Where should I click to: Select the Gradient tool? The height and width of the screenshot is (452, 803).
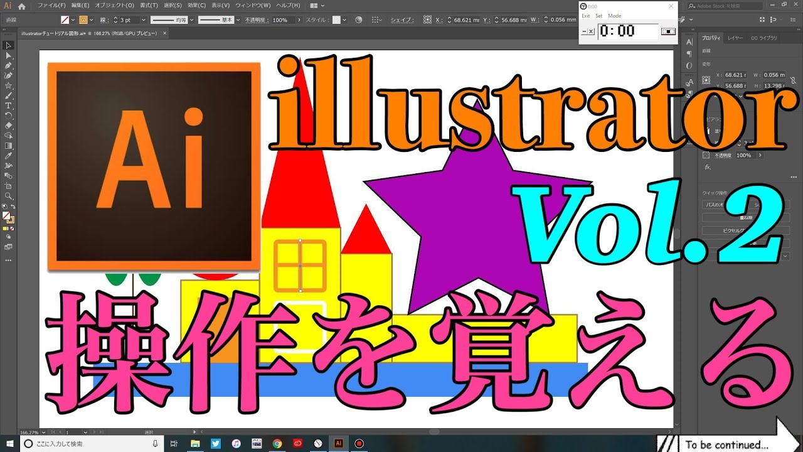9,146
